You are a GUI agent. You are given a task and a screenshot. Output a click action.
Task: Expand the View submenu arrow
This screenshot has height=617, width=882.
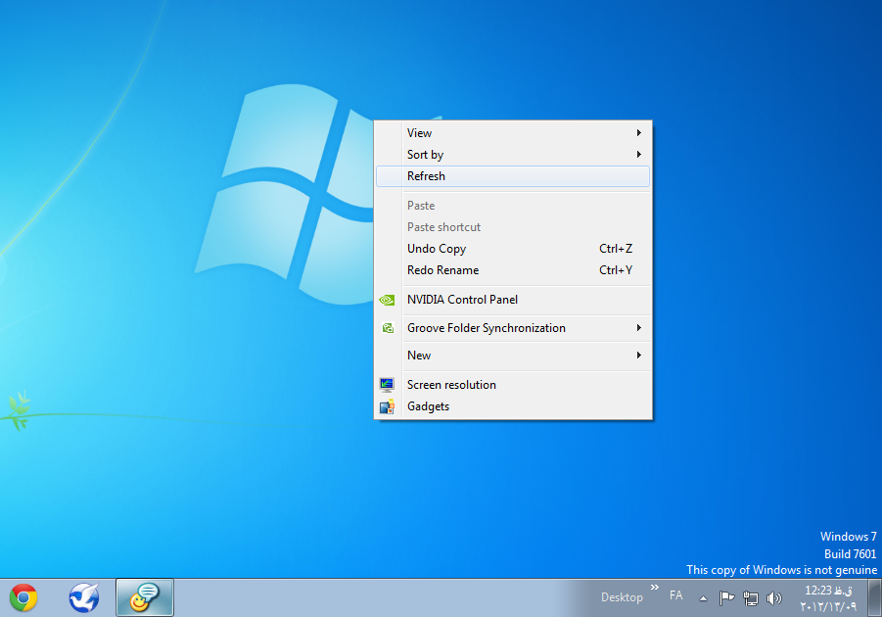[x=639, y=133]
